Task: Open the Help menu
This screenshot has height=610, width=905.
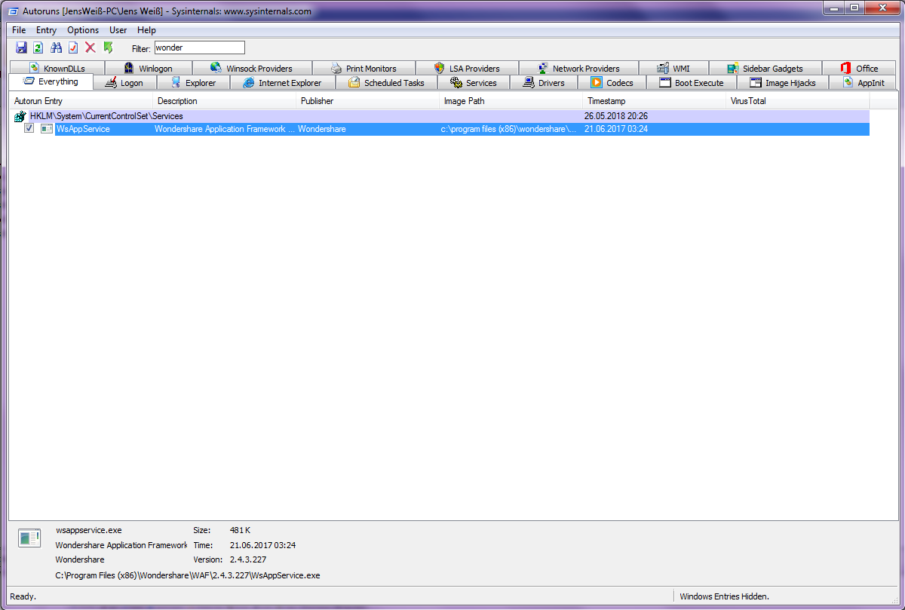Action: point(146,30)
